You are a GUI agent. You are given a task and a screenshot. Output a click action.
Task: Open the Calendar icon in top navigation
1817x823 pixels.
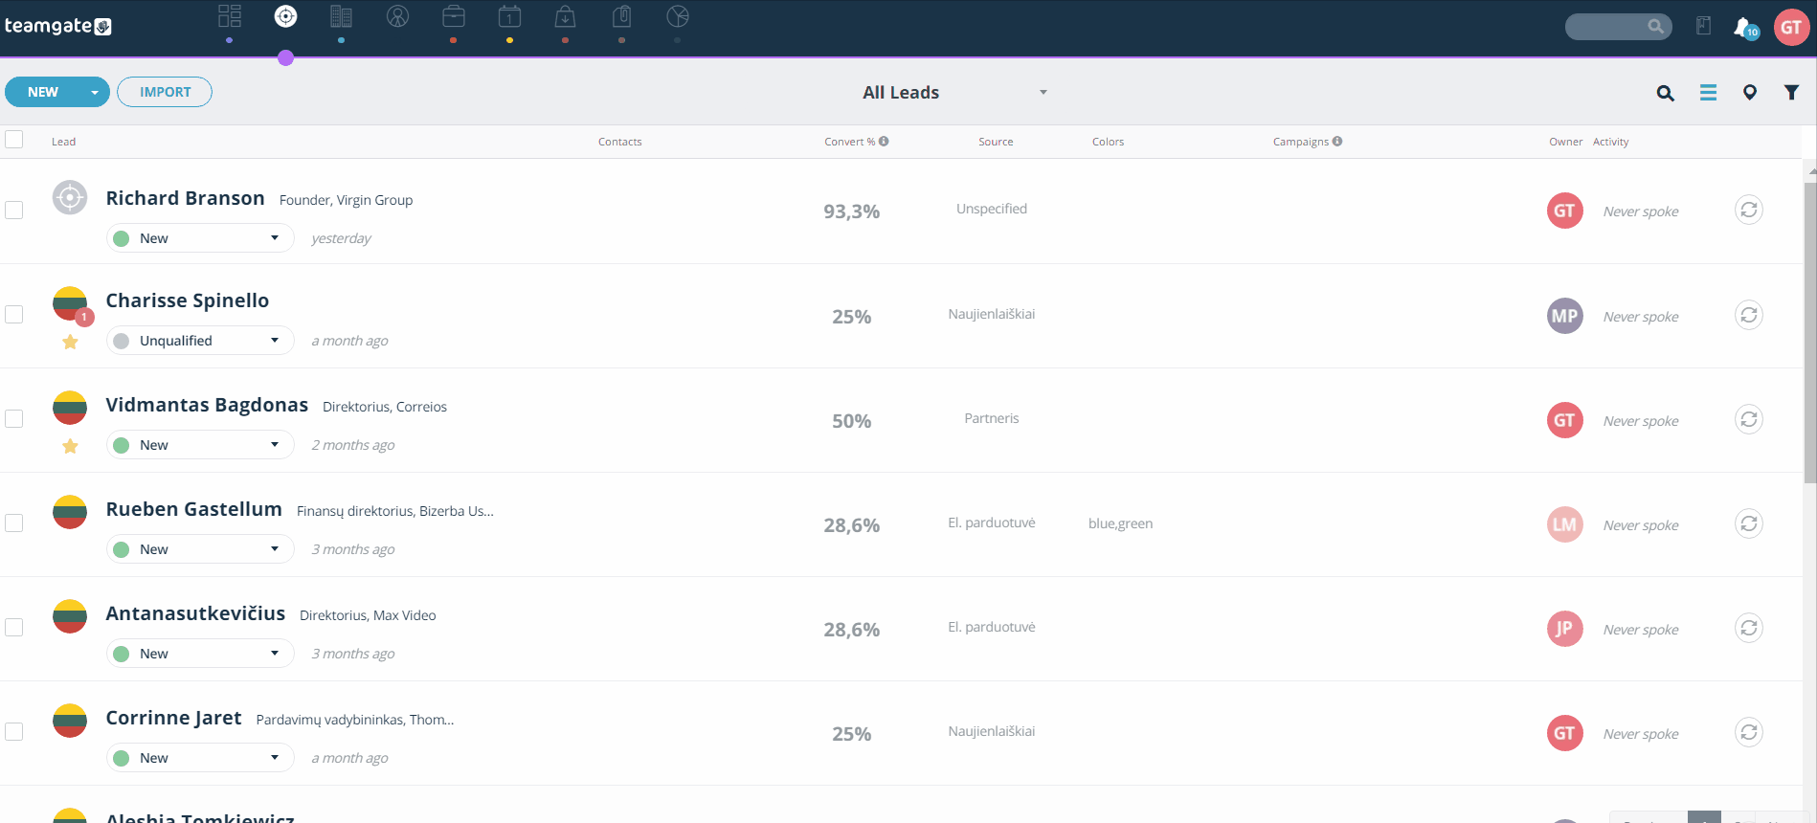(509, 16)
